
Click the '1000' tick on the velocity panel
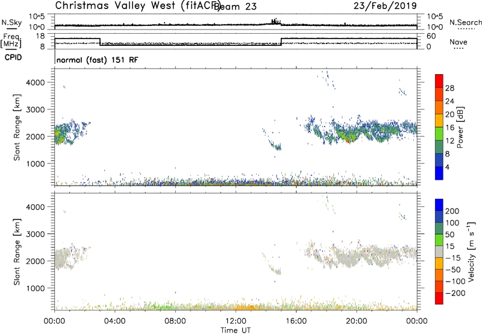36,288
